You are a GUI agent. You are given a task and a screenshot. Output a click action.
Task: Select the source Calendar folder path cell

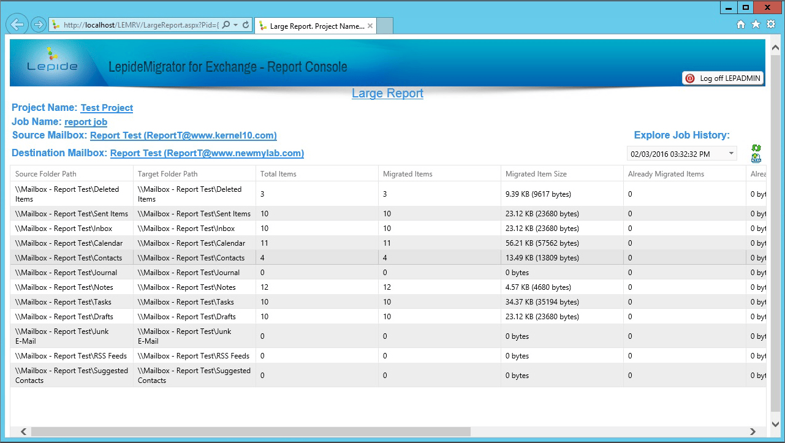pyautogui.click(x=72, y=243)
